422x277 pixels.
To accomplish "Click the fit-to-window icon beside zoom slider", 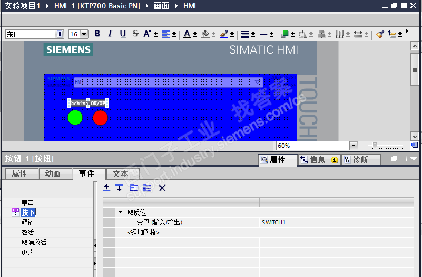I will 415,145.
